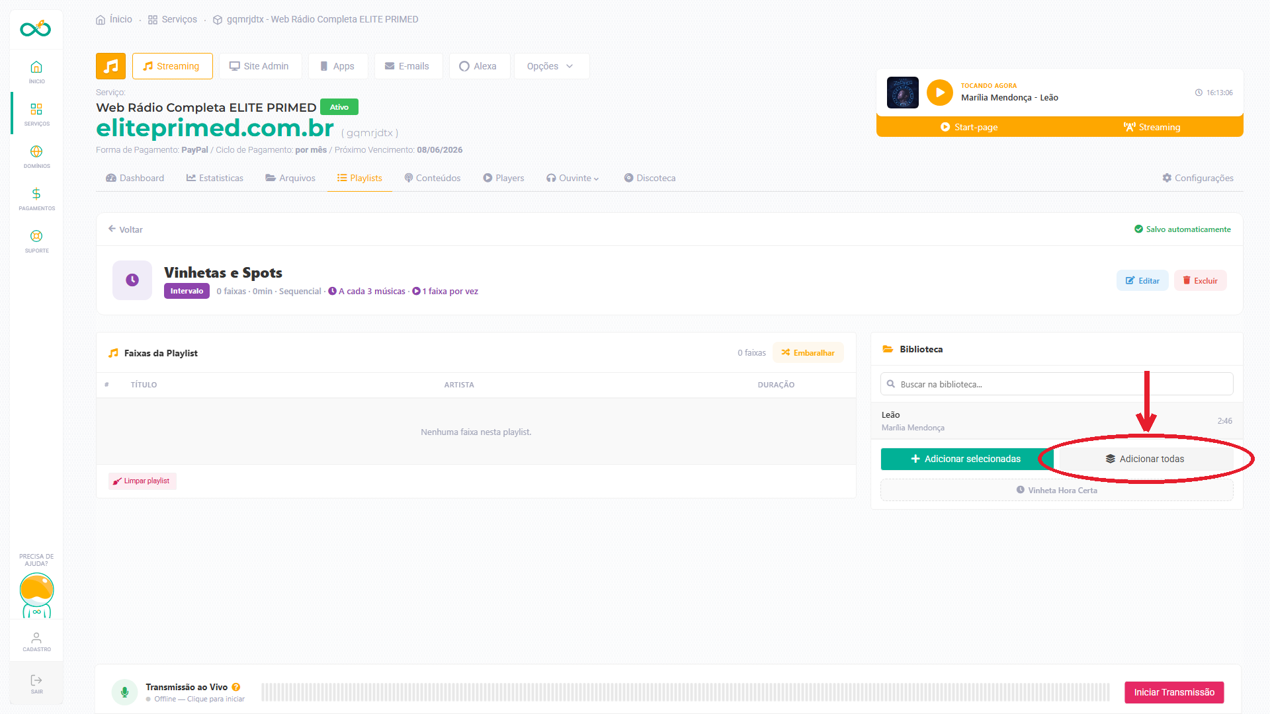This screenshot has height=714, width=1270.
Task: Click the Start-page button
Action: (x=969, y=127)
